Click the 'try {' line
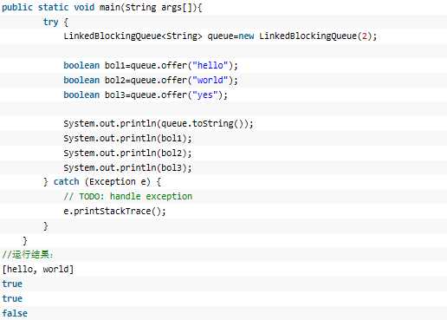 pyautogui.click(x=55, y=22)
